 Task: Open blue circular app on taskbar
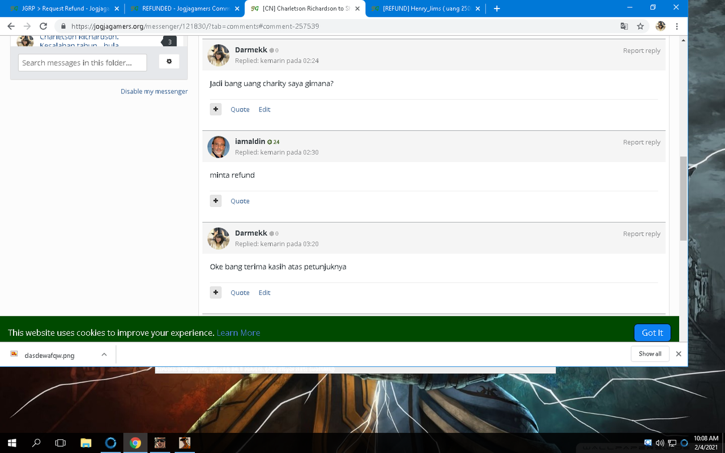110,443
